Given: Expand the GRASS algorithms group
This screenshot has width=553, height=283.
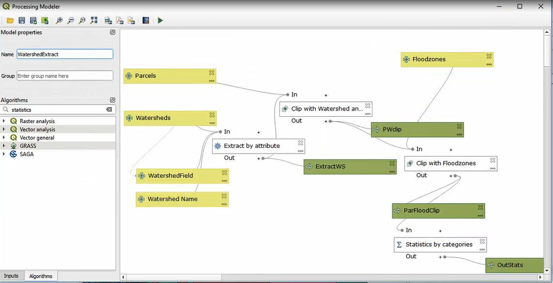Looking at the screenshot, I should pos(4,146).
